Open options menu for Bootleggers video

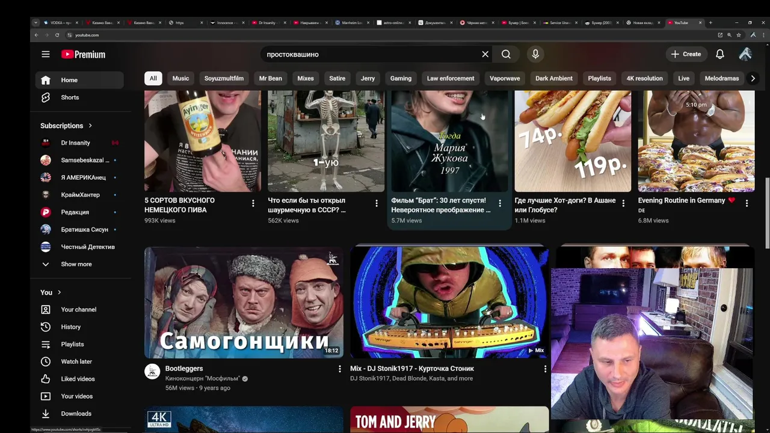pyautogui.click(x=339, y=369)
